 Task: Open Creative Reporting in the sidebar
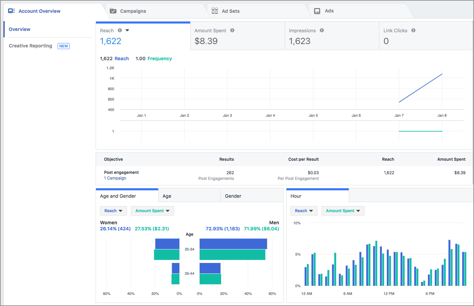[x=31, y=46]
